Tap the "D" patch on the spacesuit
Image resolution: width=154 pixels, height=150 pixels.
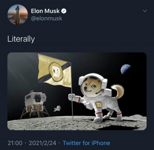pyautogui.click(x=99, y=105)
